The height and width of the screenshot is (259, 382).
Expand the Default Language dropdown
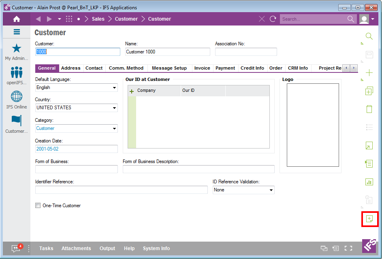coord(114,88)
